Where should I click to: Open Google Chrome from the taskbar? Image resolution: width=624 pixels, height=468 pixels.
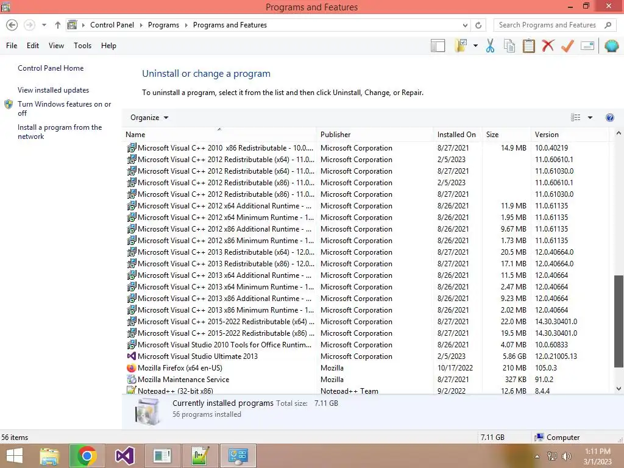[x=87, y=456]
